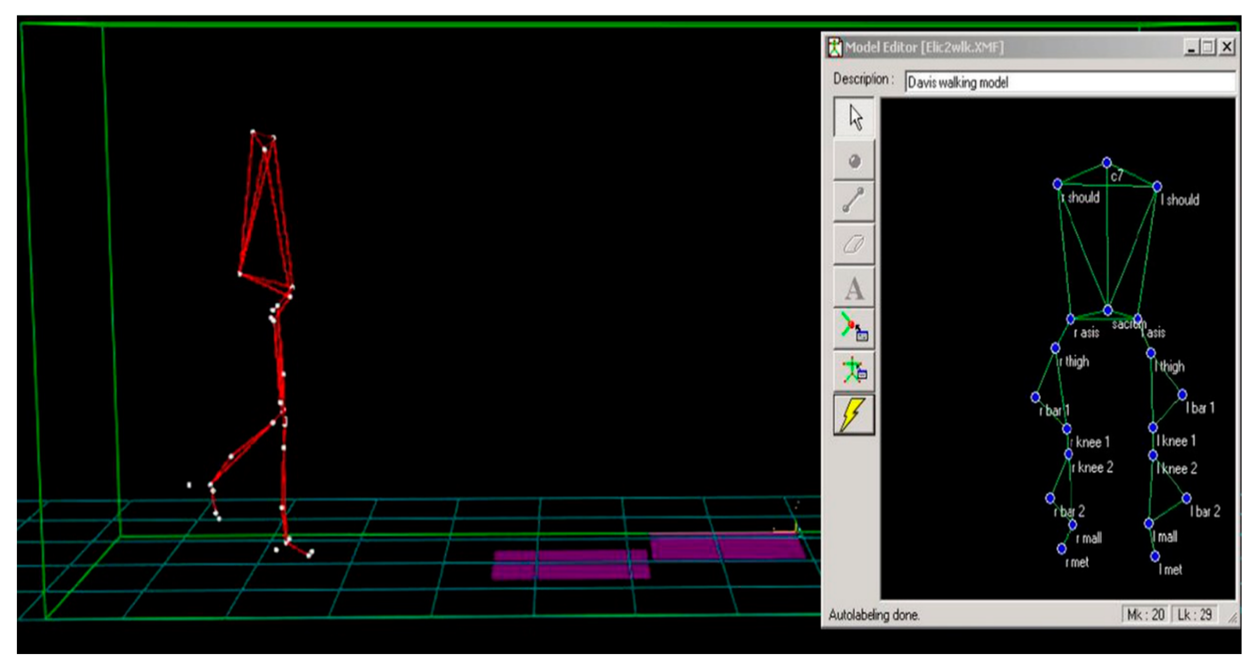
Task: Click the Description text field
Action: coord(1069,82)
